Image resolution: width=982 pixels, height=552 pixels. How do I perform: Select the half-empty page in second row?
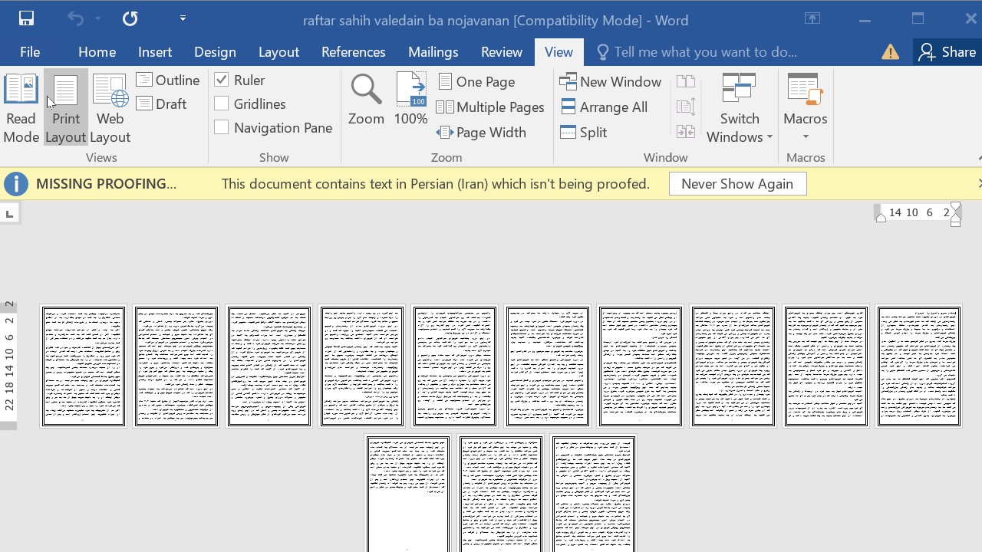coord(408,495)
